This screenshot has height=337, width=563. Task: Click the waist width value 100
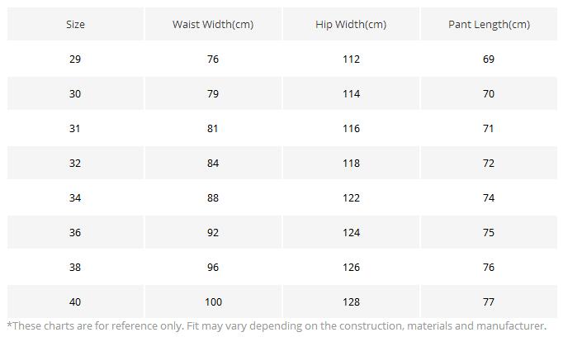(x=213, y=302)
